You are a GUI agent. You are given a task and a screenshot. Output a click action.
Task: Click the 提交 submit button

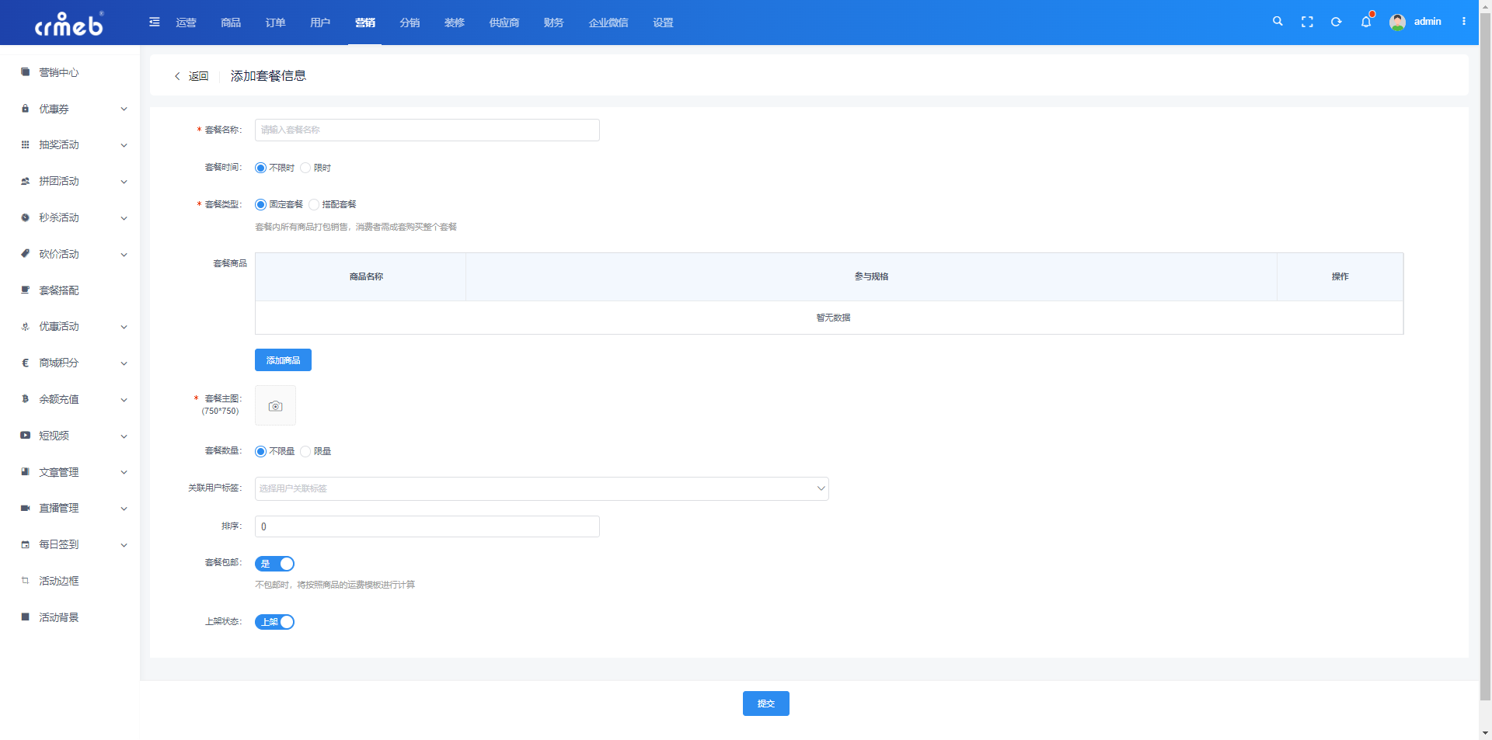click(765, 704)
